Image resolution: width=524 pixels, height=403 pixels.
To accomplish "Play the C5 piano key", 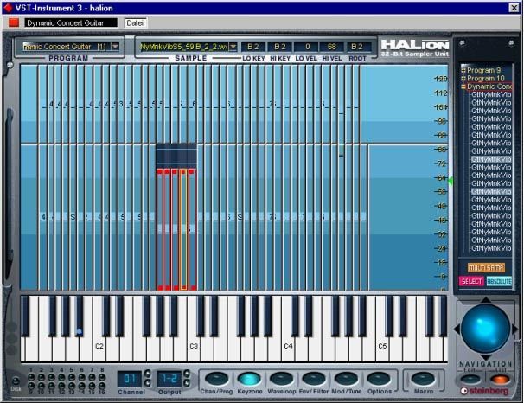I will pyautogui.click(x=382, y=349).
